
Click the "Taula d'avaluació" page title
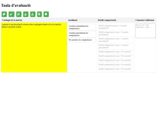click(16, 6)
